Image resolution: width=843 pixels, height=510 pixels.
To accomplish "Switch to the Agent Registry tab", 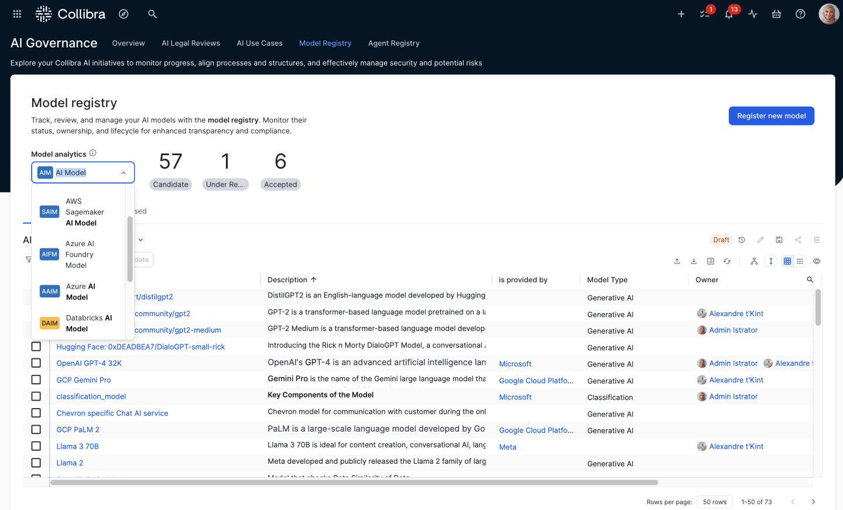I will (x=393, y=43).
